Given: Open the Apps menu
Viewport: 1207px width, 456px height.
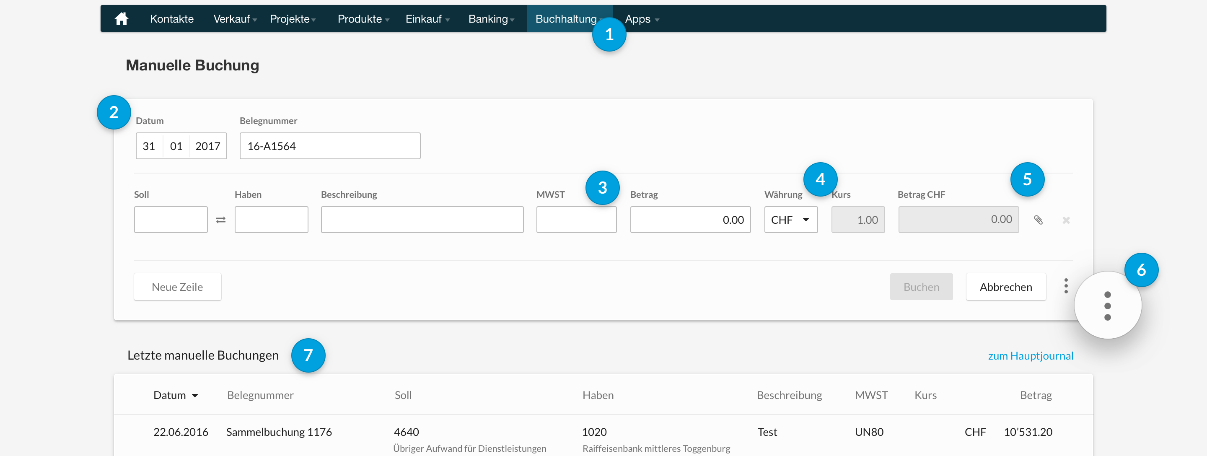Looking at the screenshot, I should pos(642,19).
